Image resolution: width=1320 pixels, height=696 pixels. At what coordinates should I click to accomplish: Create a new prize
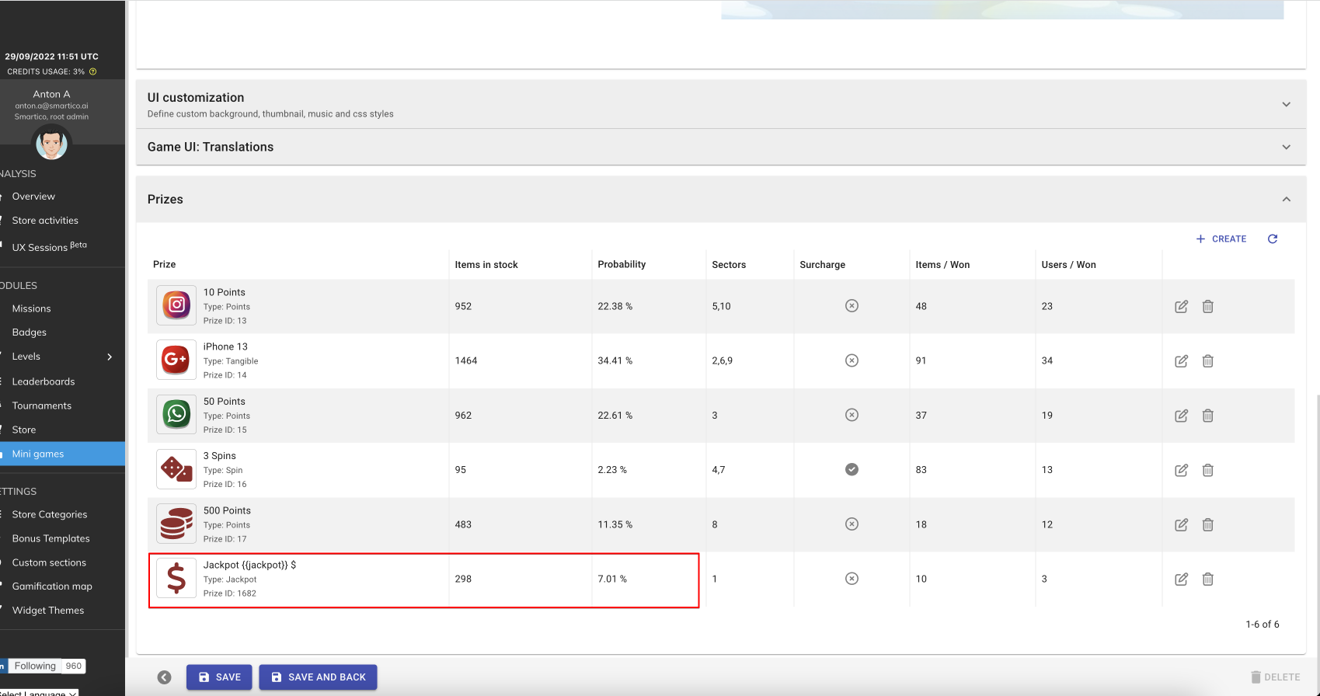1221,239
